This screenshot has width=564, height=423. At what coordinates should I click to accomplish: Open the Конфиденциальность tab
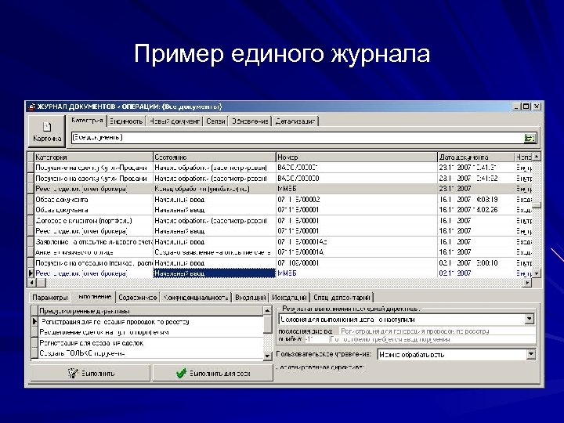point(196,298)
